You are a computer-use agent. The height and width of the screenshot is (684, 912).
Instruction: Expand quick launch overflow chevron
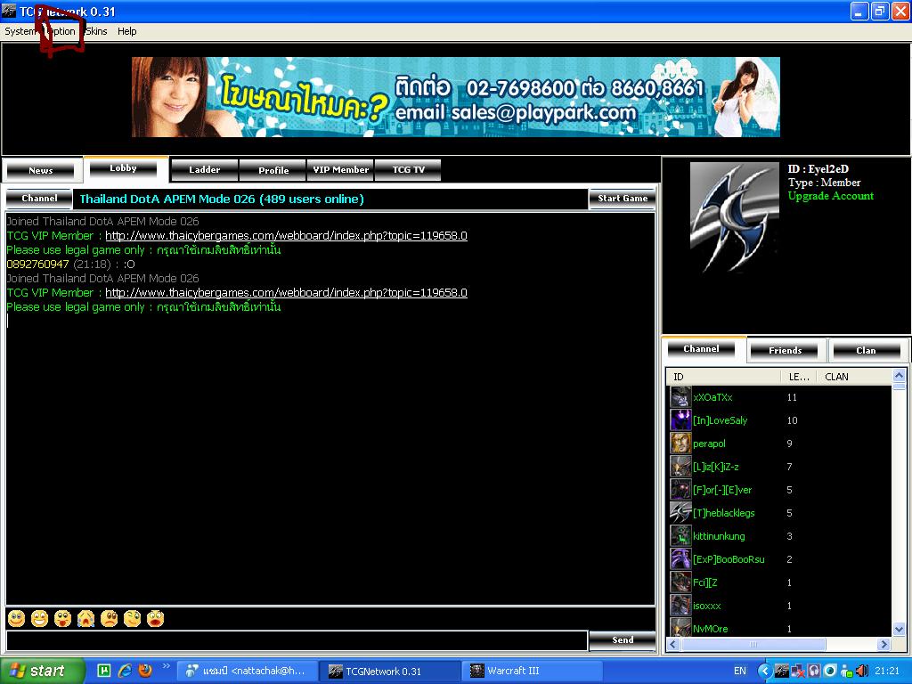coord(166,666)
